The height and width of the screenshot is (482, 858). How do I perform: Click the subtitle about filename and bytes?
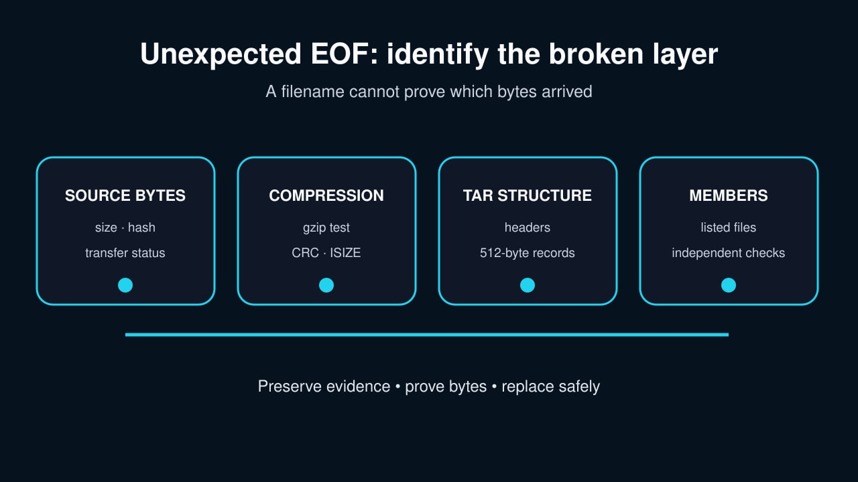[429, 91]
